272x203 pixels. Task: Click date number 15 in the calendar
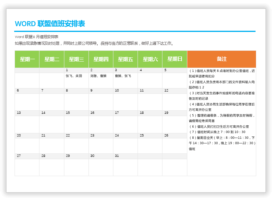point(68,113)
